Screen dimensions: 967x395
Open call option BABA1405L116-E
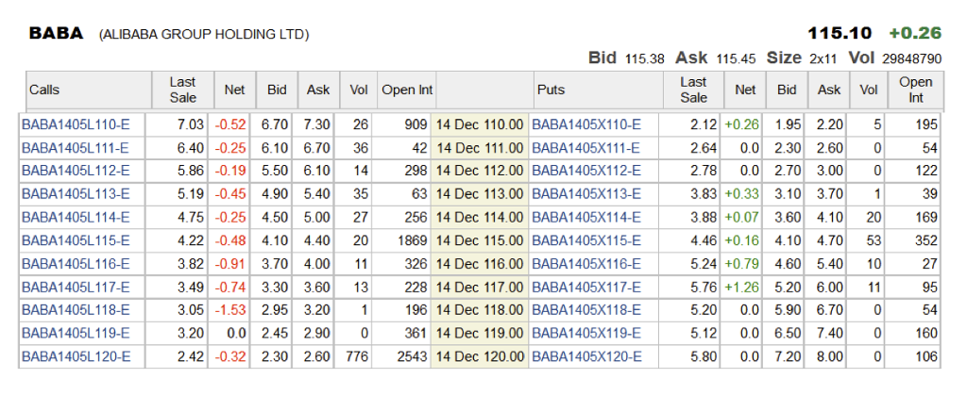click(76, 264)
